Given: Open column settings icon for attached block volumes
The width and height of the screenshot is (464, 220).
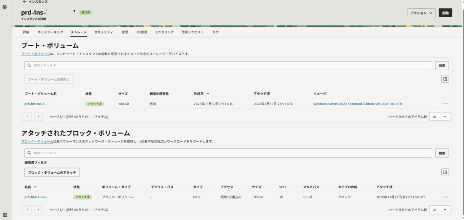Looking at the screenshot, I should pos(445,172).
